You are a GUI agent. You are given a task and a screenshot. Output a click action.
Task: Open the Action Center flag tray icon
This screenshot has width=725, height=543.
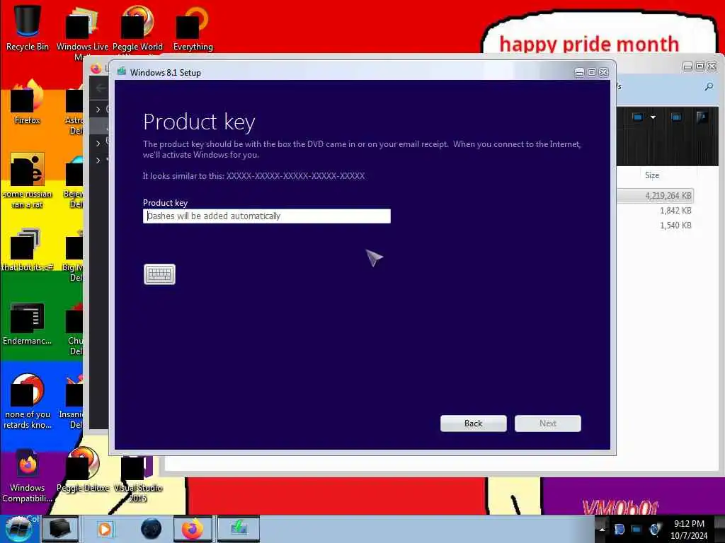click(x=619, y=529)
